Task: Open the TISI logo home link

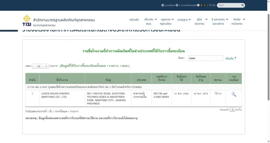Action: [x=27, y=20]
